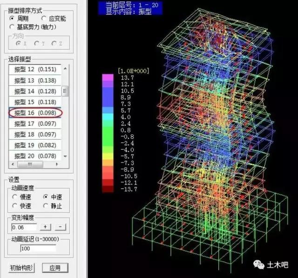298x278 pixels.
Task: Select direction X radio button
Action: [x=18, y=43]
